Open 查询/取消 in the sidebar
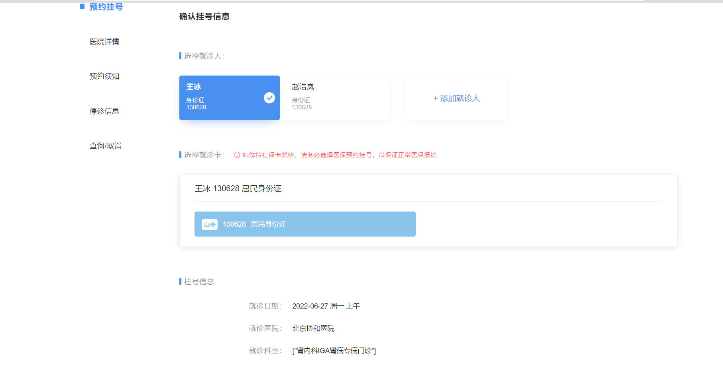Viewport: 723px width, 367px height. coord(106,146)
